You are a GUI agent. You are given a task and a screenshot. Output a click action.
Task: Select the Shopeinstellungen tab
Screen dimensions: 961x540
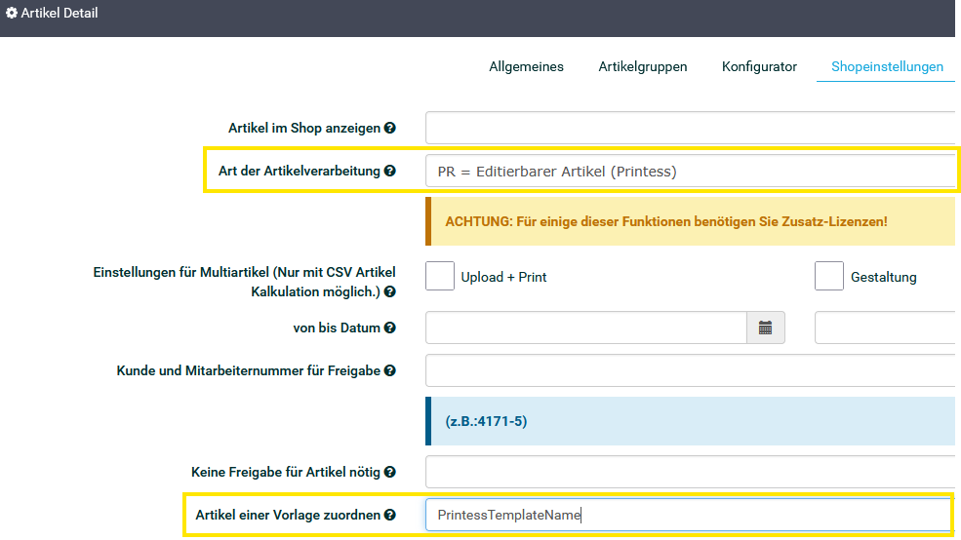[x=887, y=66]
